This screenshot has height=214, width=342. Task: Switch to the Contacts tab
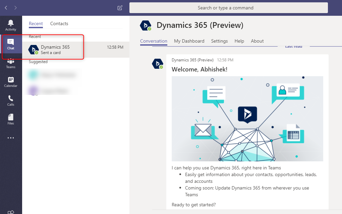tap(59, 23)
